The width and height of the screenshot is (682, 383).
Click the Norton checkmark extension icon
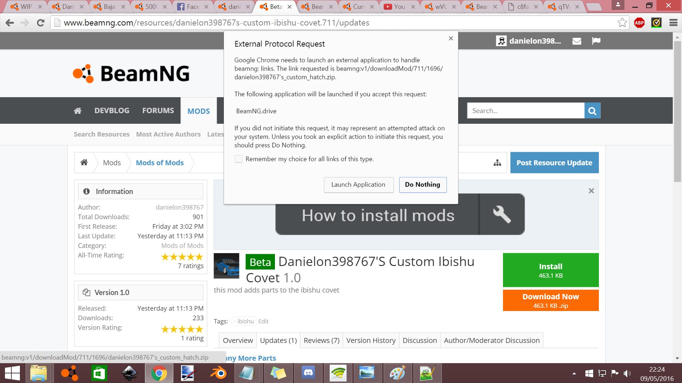coord(656,23)
